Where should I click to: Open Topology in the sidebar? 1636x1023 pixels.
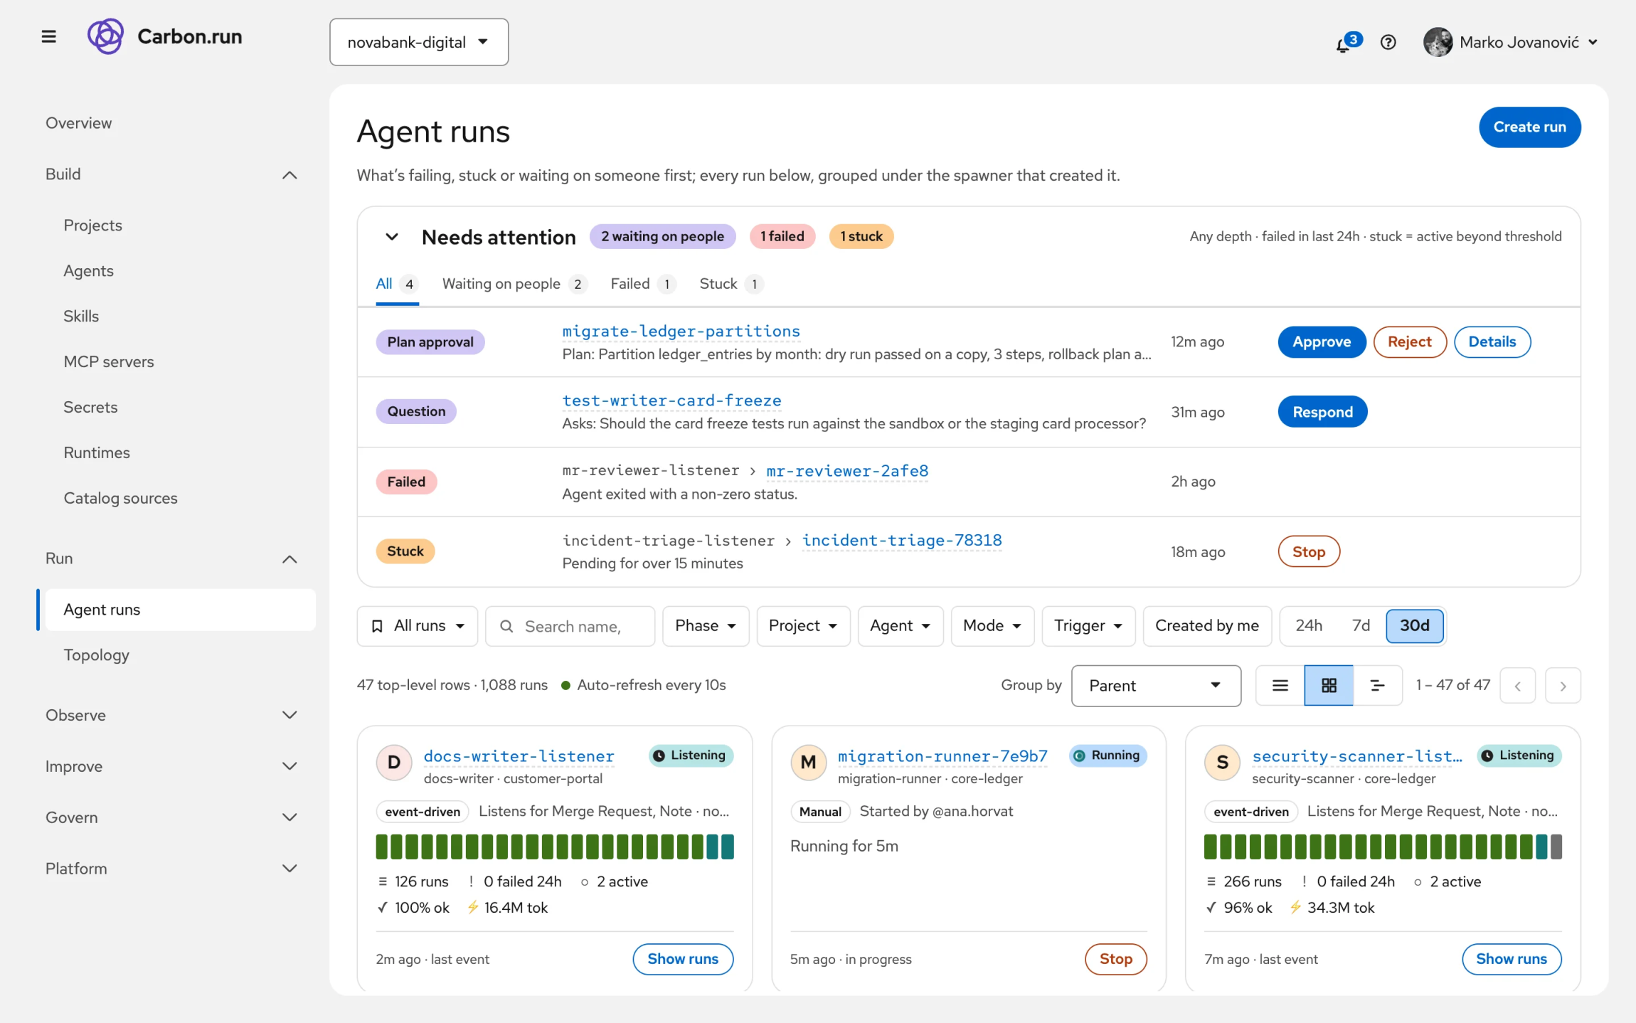[97, 654]
